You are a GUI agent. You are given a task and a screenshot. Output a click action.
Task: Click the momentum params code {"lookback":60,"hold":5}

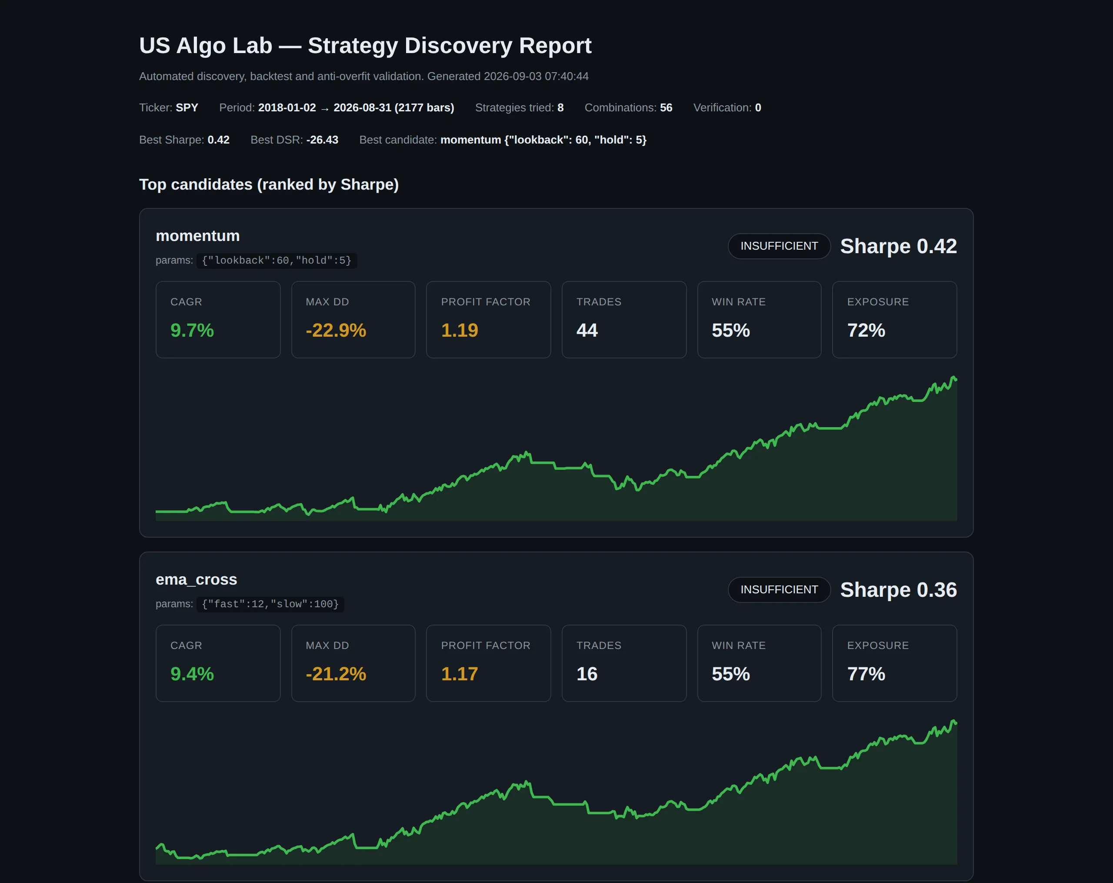tap(277, 260)
